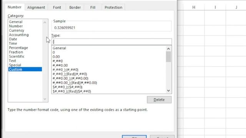Image resolution: width=246 pixels, height=138 pixels.
Task: Click the Type list scroll up arrow
Action: pos(168,49)
